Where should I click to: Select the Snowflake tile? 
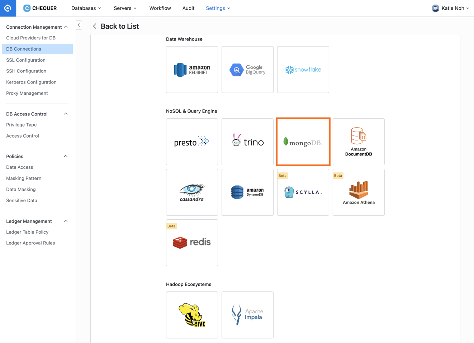coord(303,70)
